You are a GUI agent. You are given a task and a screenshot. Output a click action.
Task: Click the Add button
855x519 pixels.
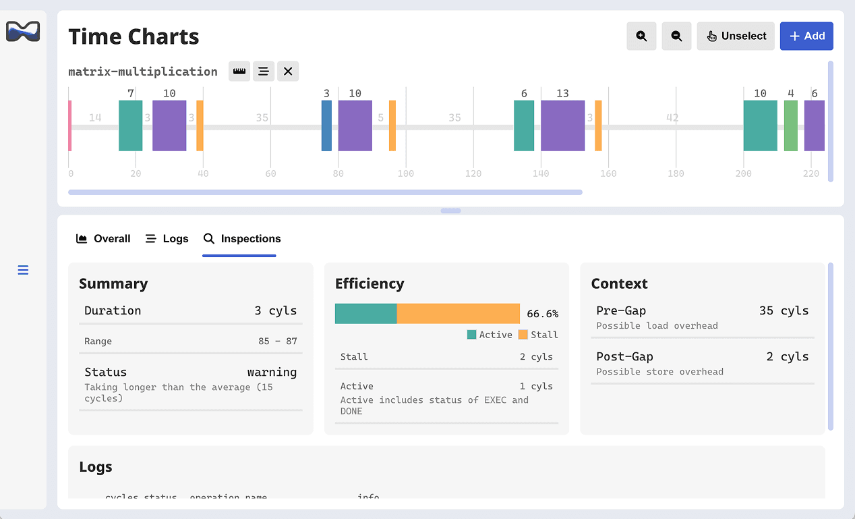(x=806, y=36)
